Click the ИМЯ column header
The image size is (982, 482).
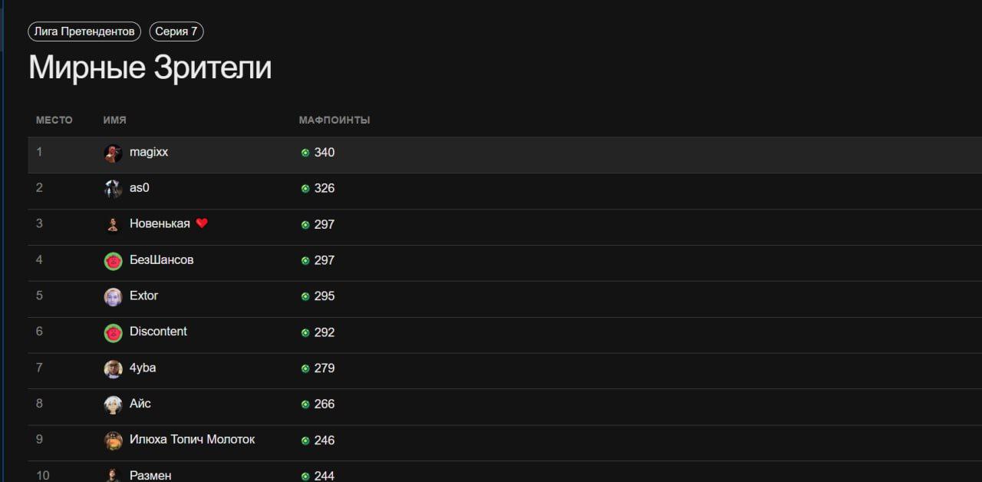click(115, 121)
